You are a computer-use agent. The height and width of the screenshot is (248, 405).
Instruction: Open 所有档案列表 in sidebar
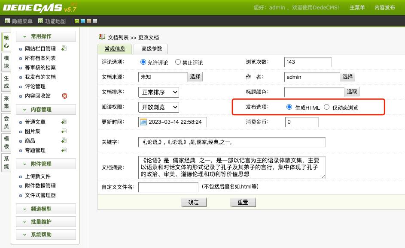coord(40,58)
